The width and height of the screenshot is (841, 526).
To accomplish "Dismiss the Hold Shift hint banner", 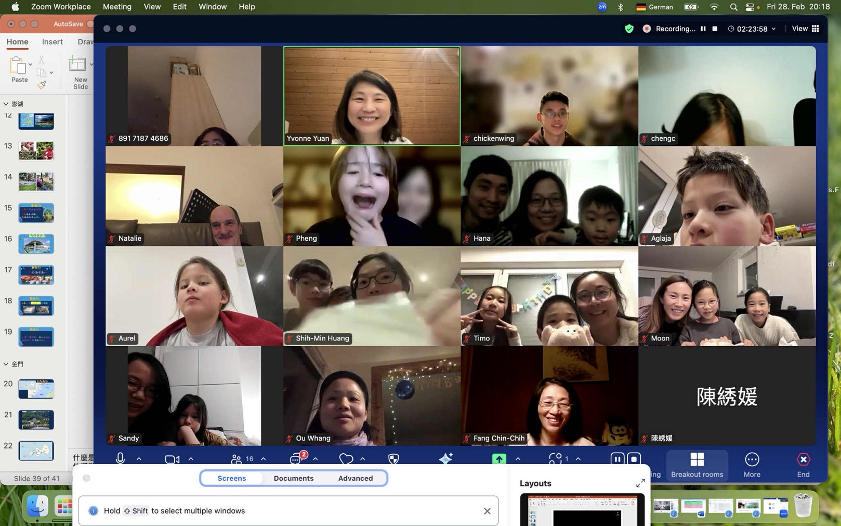I will point(487,511).
